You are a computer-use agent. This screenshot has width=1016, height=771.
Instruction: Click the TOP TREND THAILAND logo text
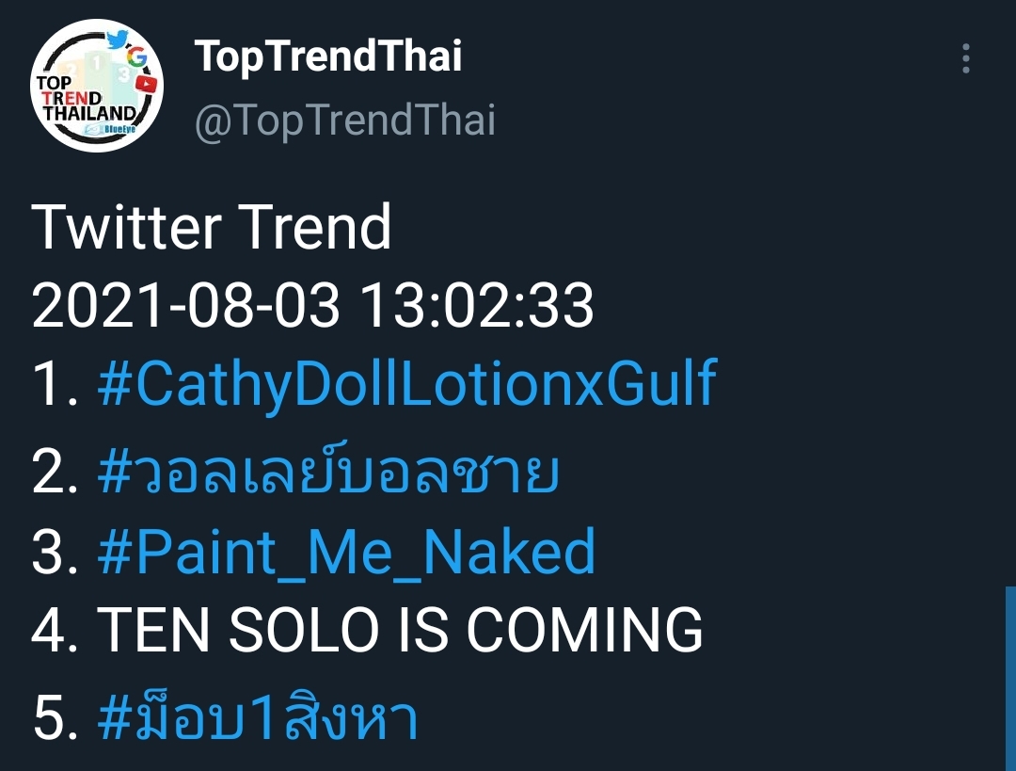86,99
